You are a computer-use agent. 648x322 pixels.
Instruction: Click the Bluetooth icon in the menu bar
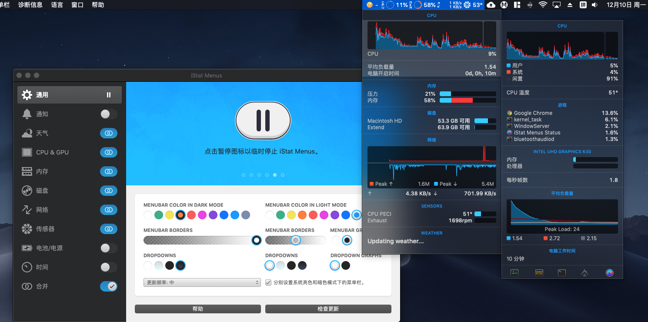click(530, 5)
